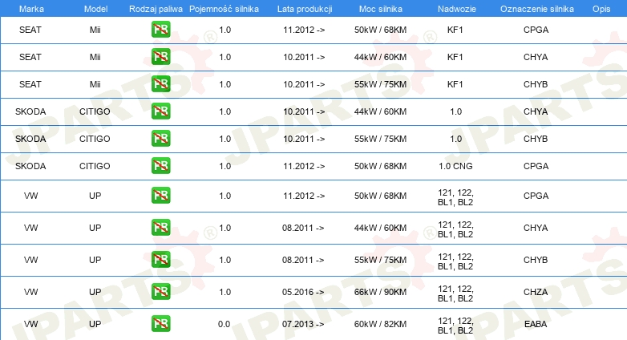The height and width of the screenshot is (340, 627).
Task: Click the 07.2013 -> production date
Action: tap(303, 324)
